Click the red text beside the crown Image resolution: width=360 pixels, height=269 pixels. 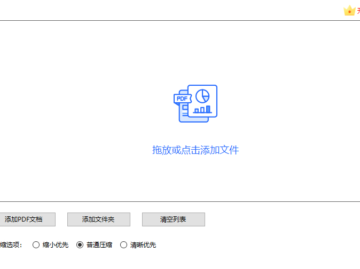click(x=358, y=11)
